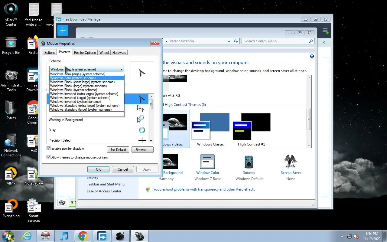The height and width of the screenshot is (242, 387).
Task: Show hidden tray icons arrow
Action: tap(342, 236)
